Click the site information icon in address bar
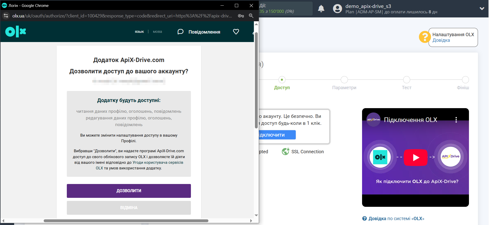 (6, 16)
